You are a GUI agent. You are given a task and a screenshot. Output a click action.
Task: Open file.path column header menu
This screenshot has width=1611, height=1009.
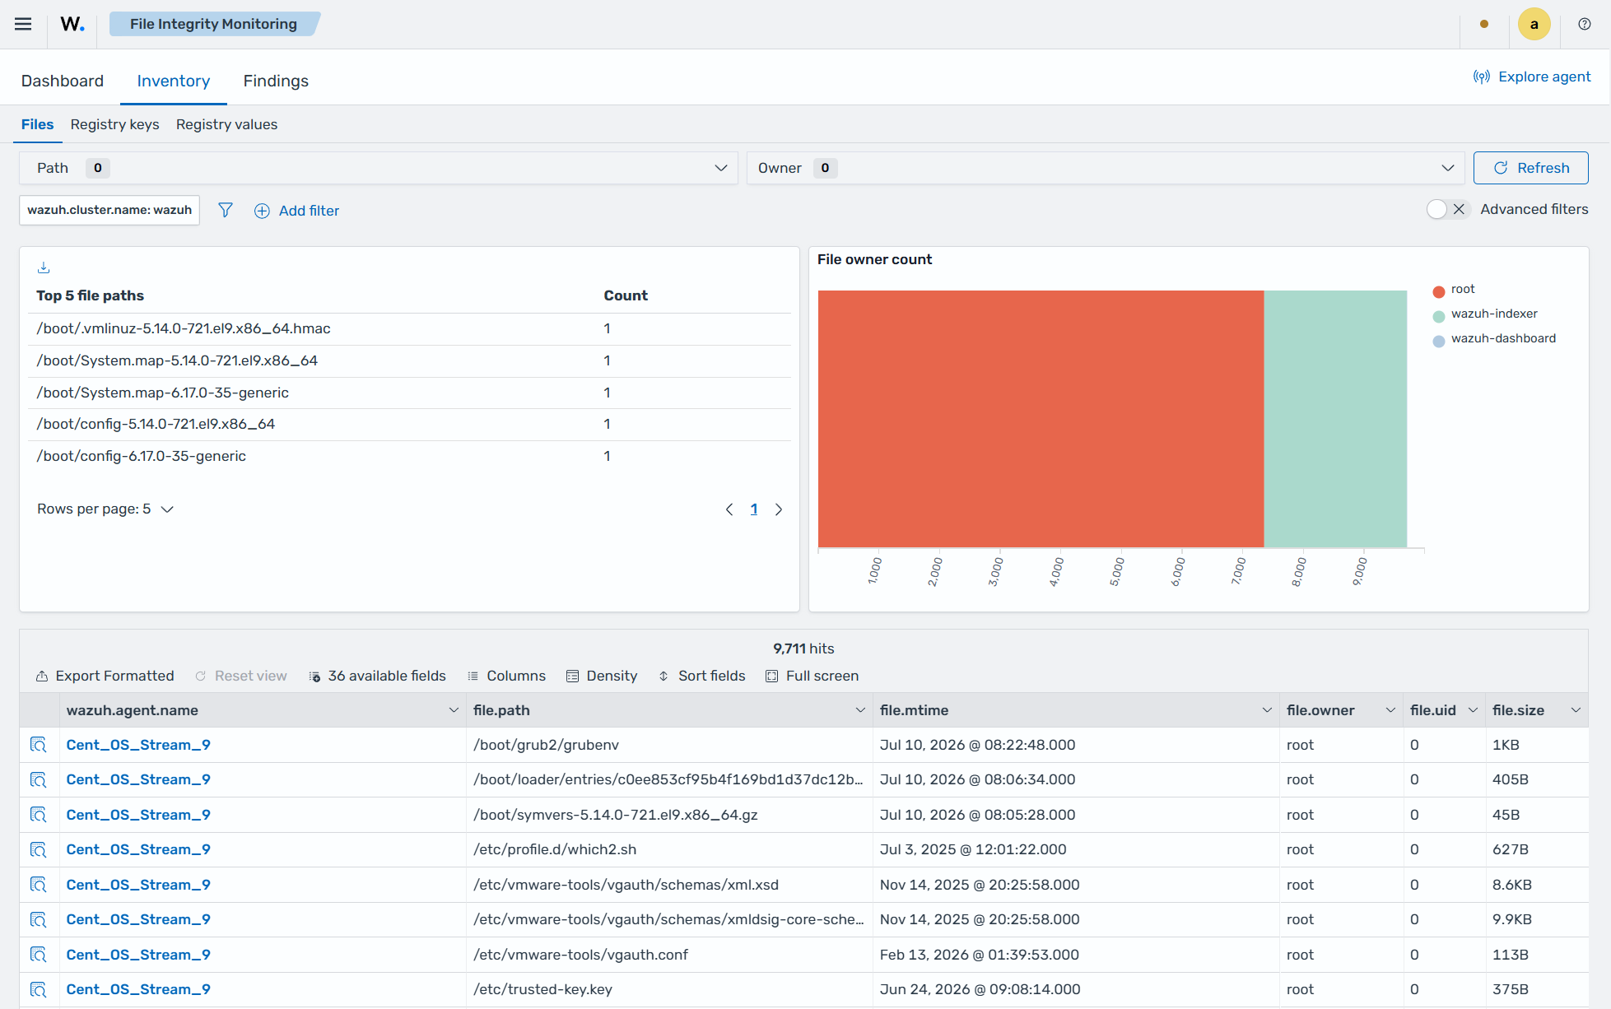point(860,710)
